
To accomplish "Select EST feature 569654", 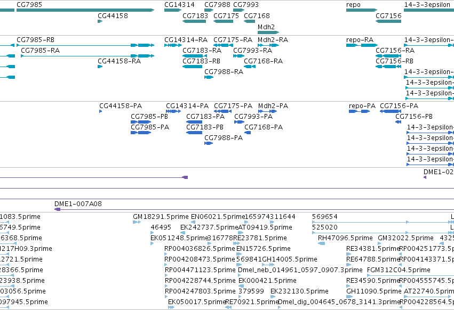I will click(x=383, y=222).
